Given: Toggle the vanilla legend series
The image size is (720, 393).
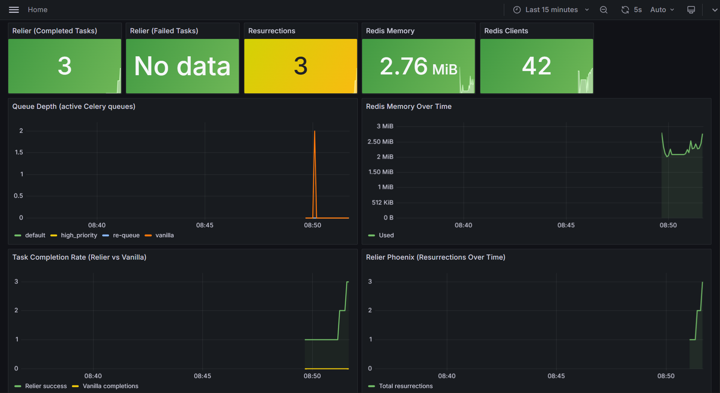Looking at the screenshot, I should tap(165, 235).
